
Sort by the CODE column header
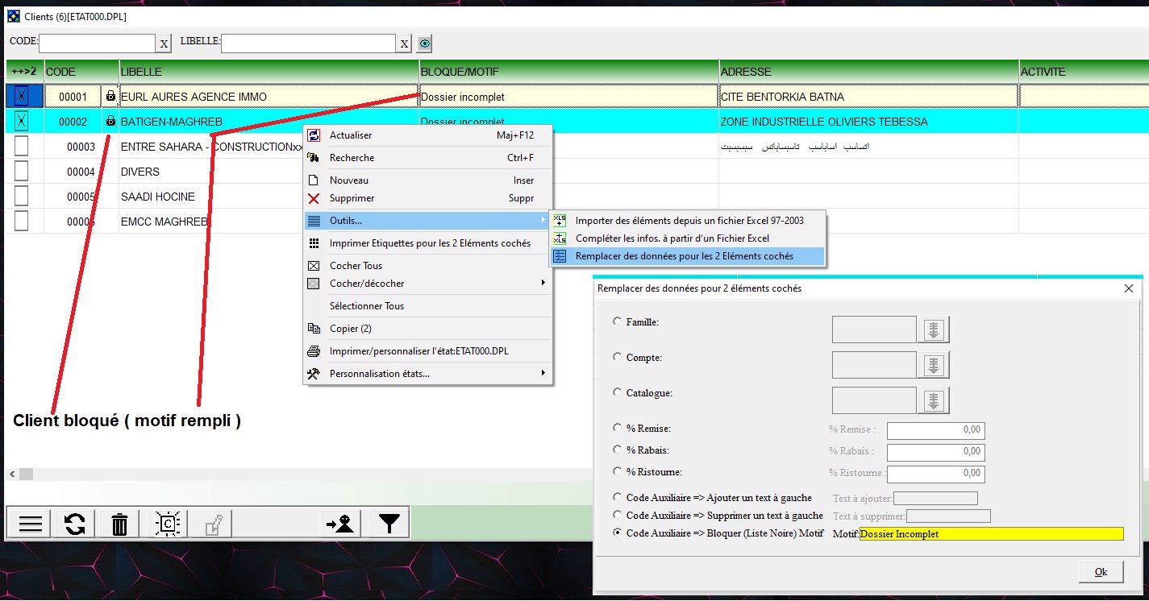[81, 72]
